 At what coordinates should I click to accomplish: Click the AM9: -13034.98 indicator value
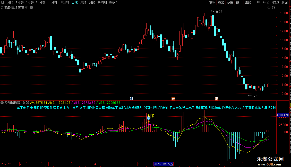pyautogui.click(x=59, y=103)
